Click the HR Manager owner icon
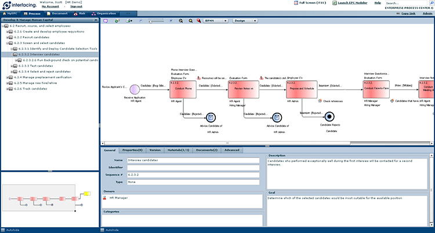Image resolution: width=435 pixels, height=233 pixels. (104, 198)
